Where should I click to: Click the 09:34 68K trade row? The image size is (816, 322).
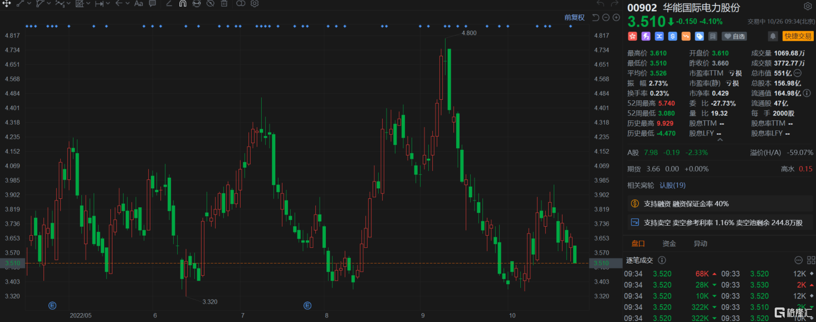click(671, 274)
